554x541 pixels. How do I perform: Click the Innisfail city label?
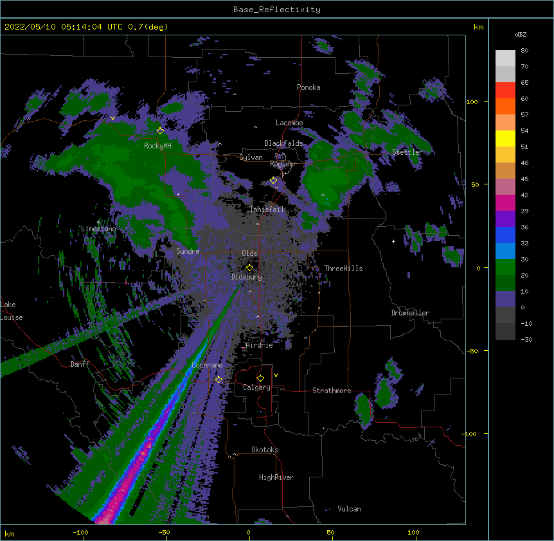[267, 209]
